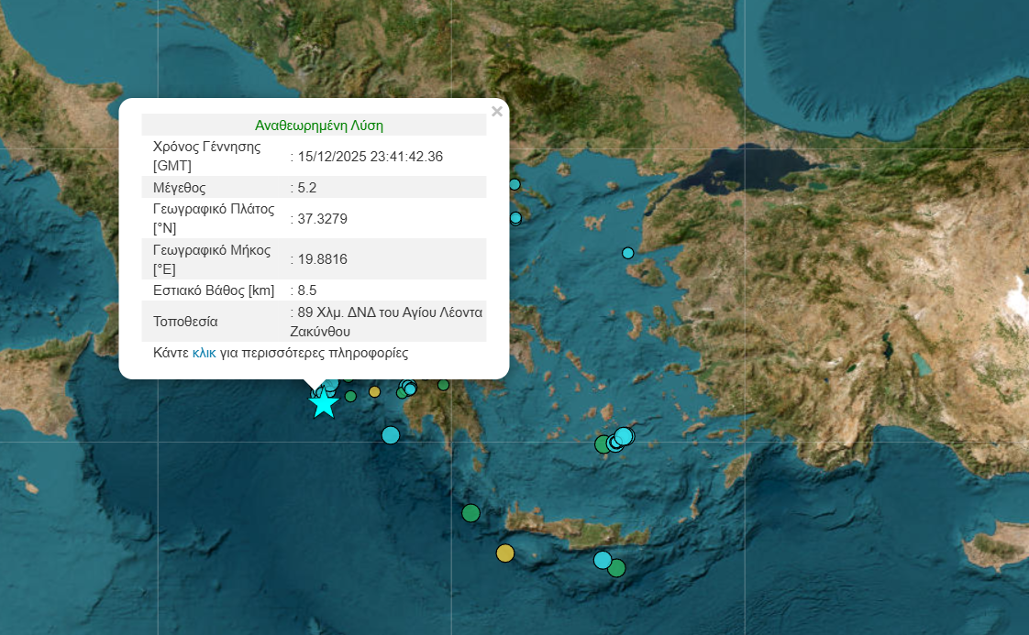
Task: Open the 'κλικ' link for more information
Action: pyautogui.click(x=204, y=353)
